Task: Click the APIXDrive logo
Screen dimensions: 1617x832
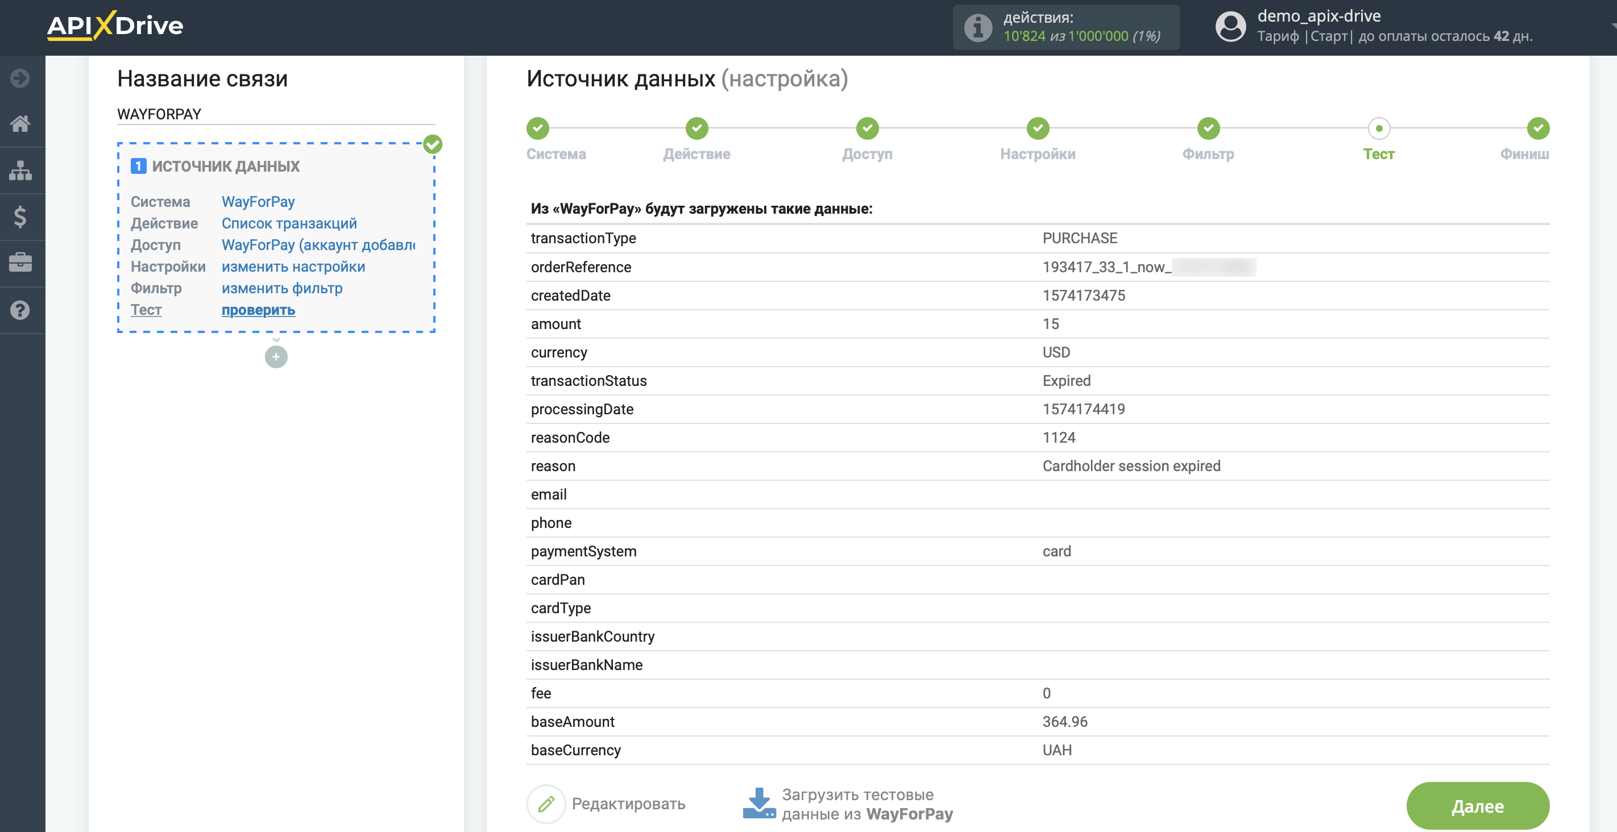Action: tap(115, 26)
